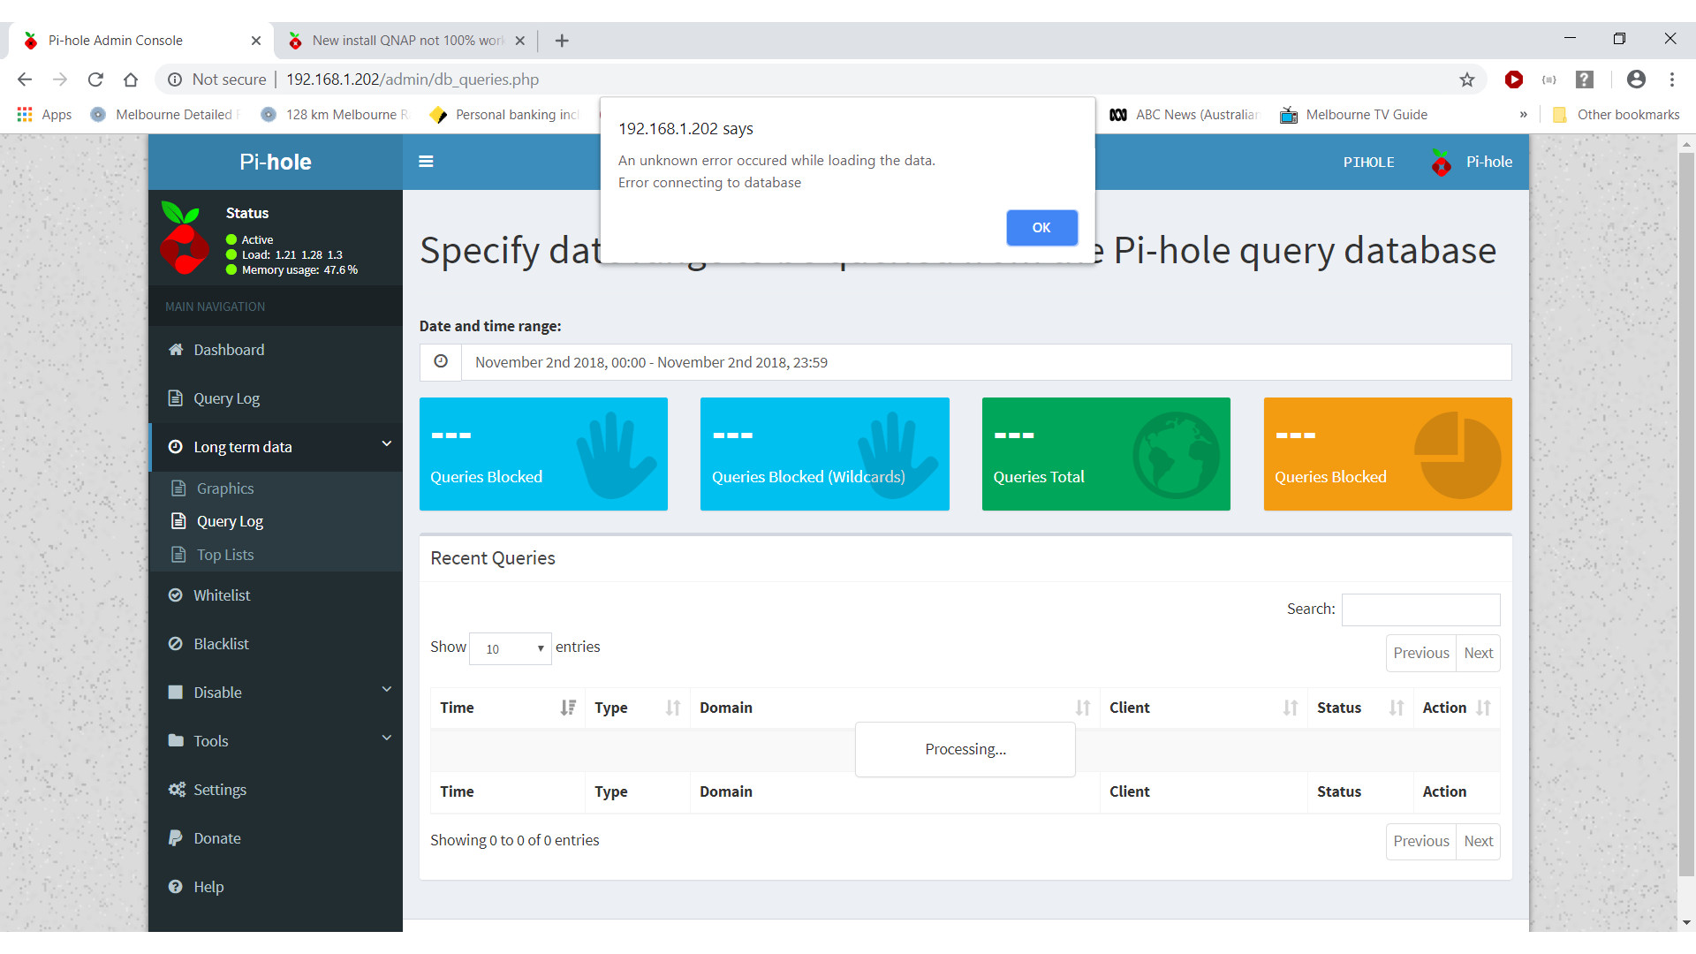Open the Pi-hole user menu at top right
Screen dimensions: 1696x954
pyautogui.click(x=1472, y=162)
